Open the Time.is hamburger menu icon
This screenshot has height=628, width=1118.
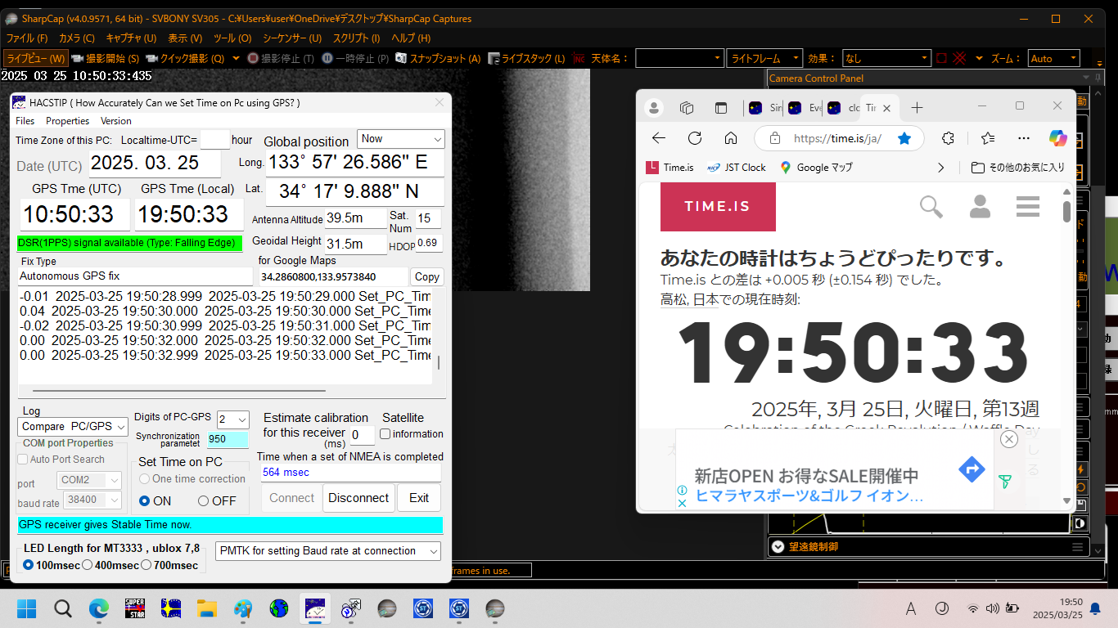(x=1027, y=207)
